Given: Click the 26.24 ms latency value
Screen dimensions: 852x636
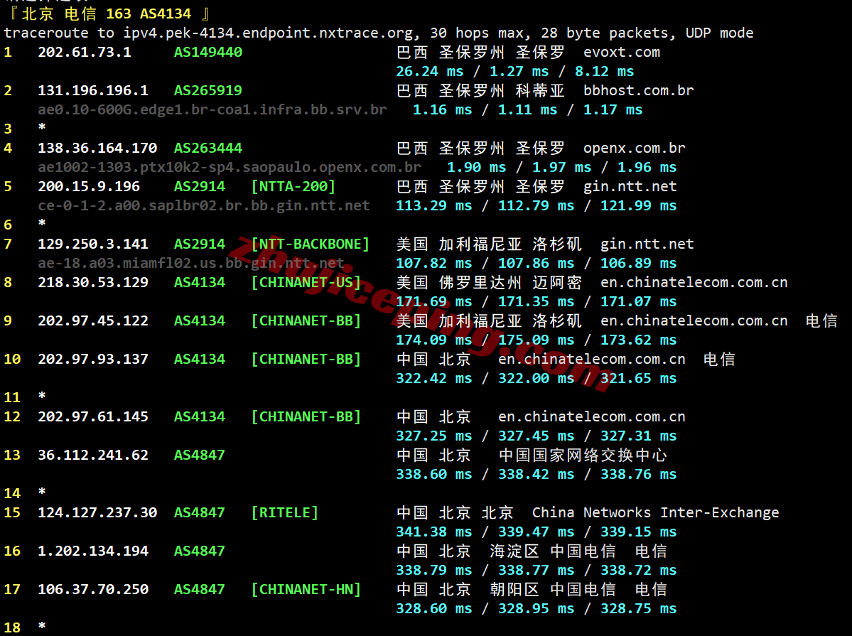Looking at the screenshot, I should coord(430,71).
